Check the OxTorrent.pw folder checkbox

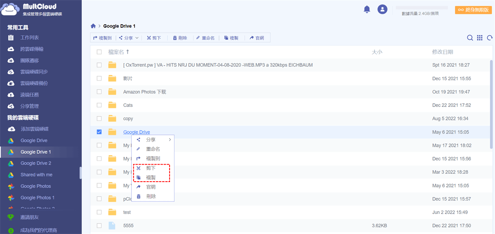click(x=99, y=65)
